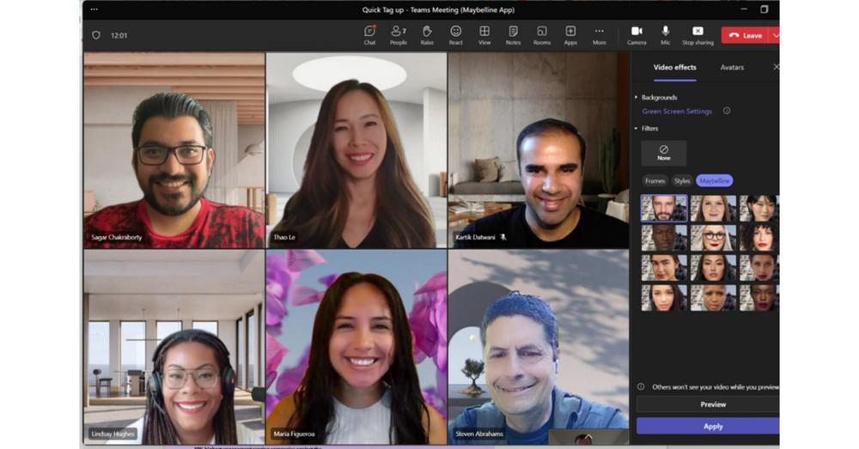This screenshot has width=859, height=449.
Task: Select Maria Figueroa's video tile
Action: click(x=356, y=347)
